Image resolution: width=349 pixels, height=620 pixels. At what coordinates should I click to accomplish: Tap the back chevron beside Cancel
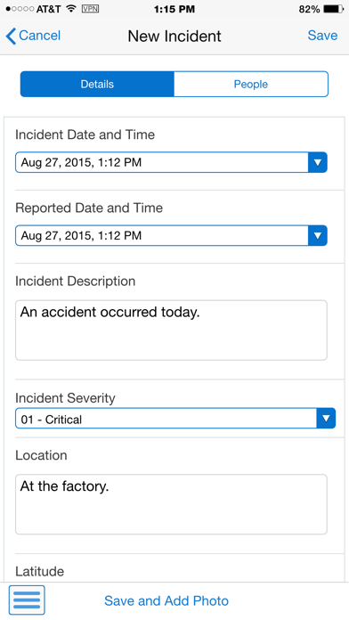click(x=11, y=36)
